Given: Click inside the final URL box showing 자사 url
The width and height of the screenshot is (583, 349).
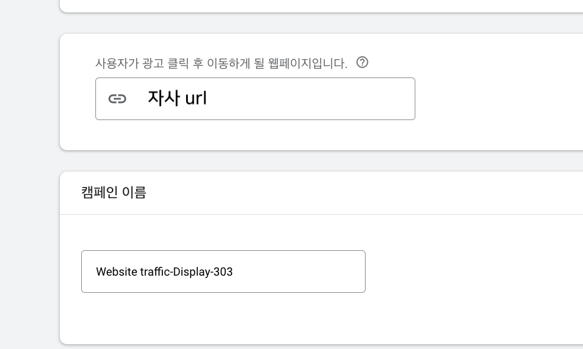Looking at the screenshot, I should [255, 99].
